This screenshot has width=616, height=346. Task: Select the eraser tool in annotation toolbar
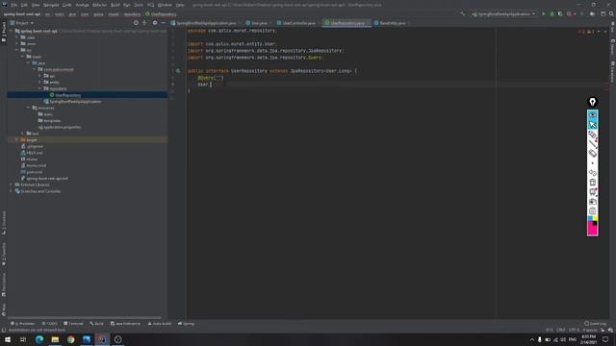tap(593, 154)
